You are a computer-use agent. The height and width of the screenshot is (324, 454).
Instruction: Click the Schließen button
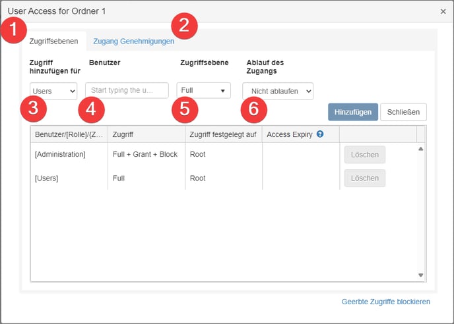pos(403,112)
